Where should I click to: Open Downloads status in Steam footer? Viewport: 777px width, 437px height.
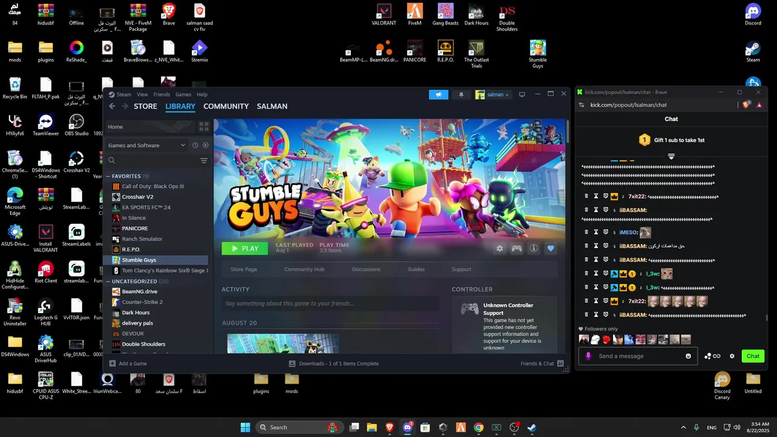point(334,364)
